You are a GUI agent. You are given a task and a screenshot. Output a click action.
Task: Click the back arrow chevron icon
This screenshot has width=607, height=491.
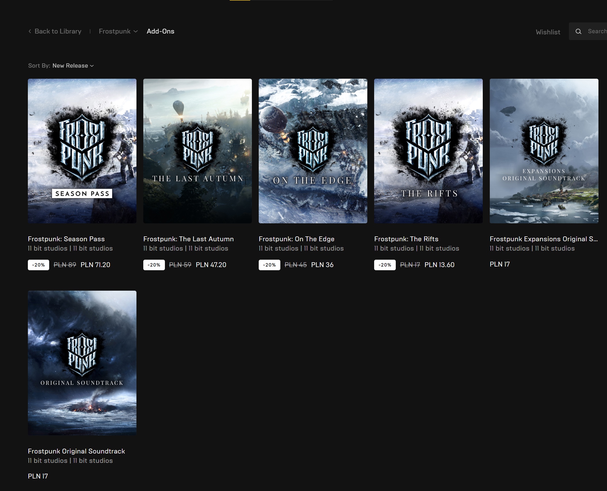point(30,31)
